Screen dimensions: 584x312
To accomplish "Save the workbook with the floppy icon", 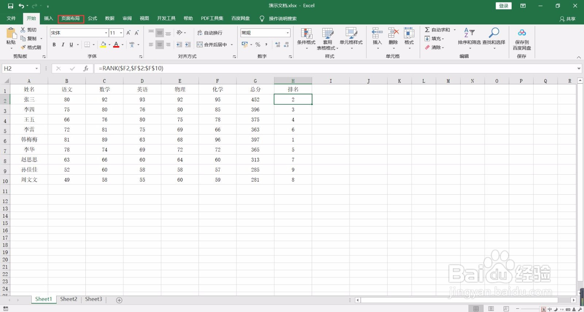I will pos(10,6).
